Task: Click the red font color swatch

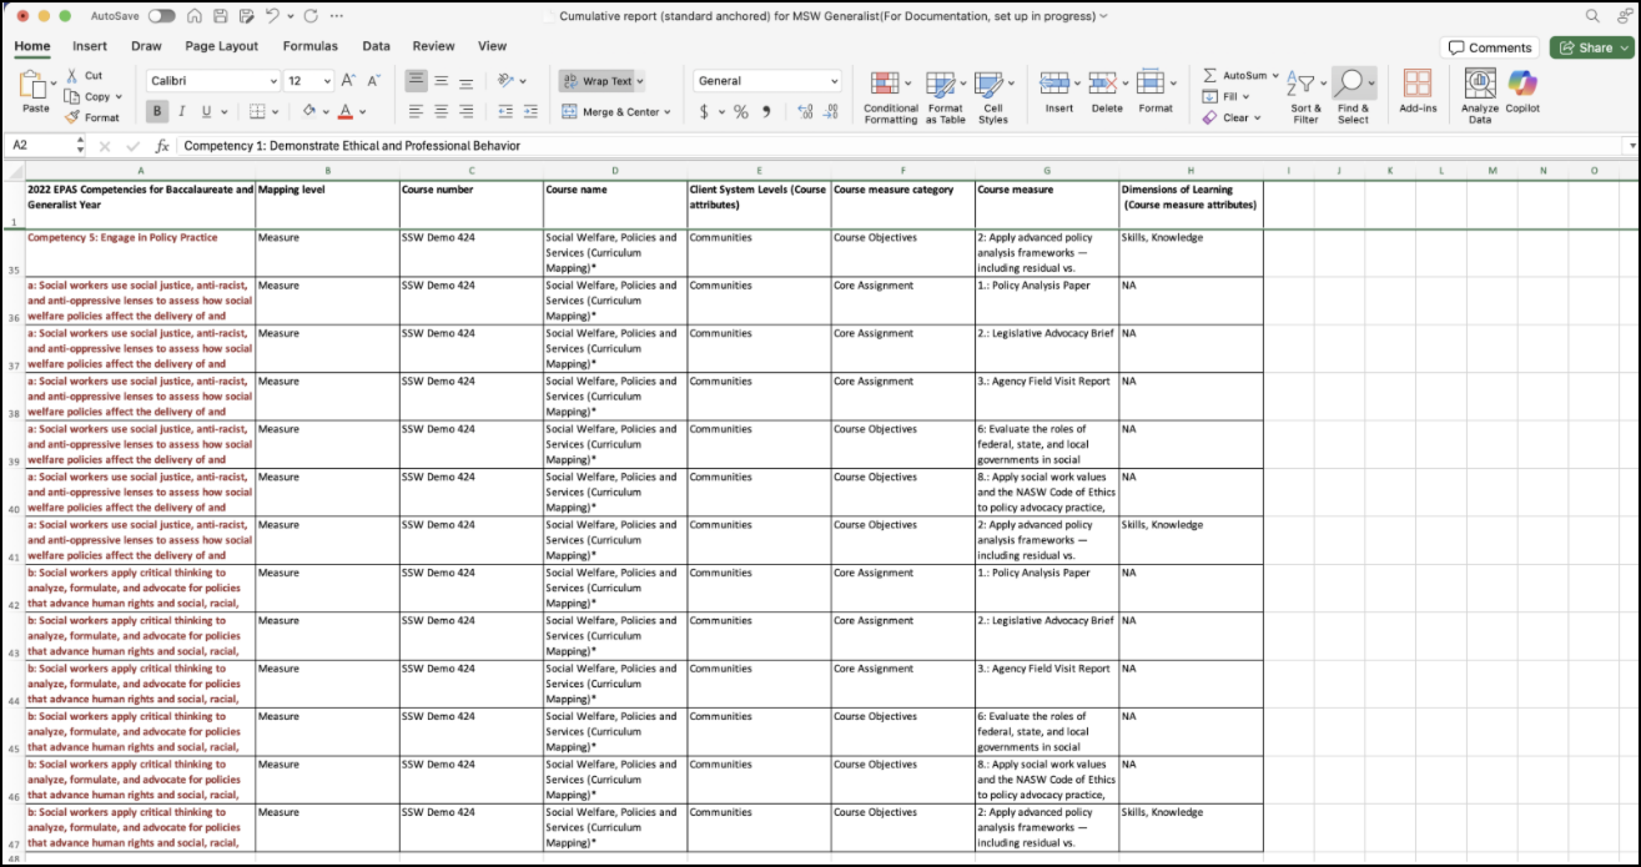Action: 345,112
